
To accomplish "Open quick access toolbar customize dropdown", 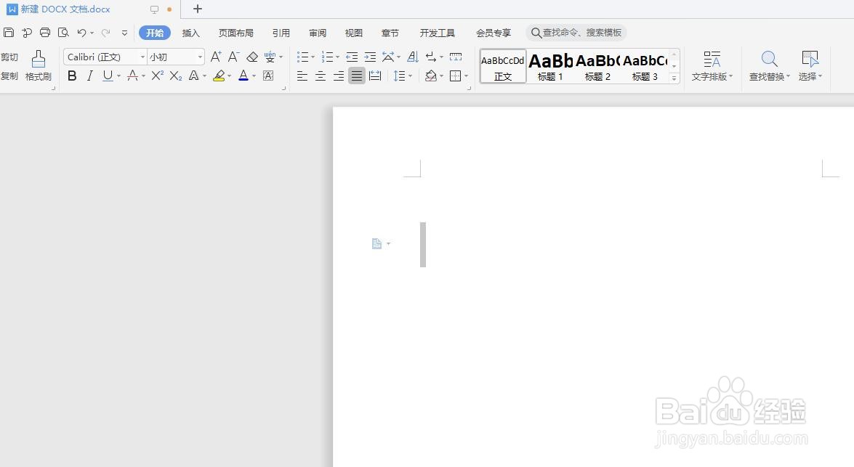I will tap(125, 33).
